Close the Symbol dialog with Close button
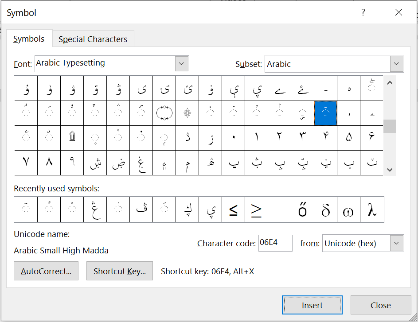Viewport: 418px width, 322px height. coord(381,305)
